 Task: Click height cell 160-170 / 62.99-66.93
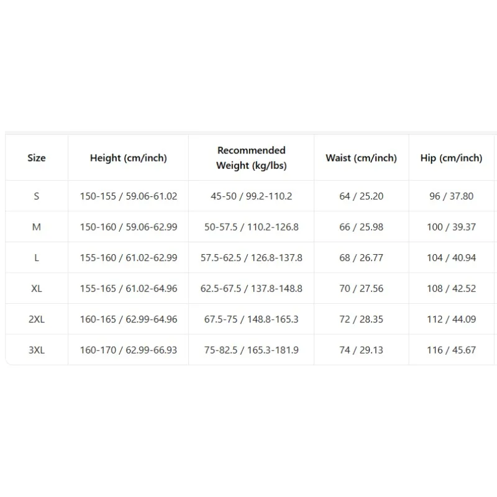click(129, 350)
